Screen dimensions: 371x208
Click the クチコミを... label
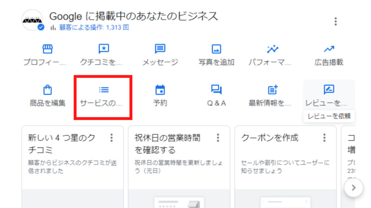pyautogui.click(x=101, y=62)
